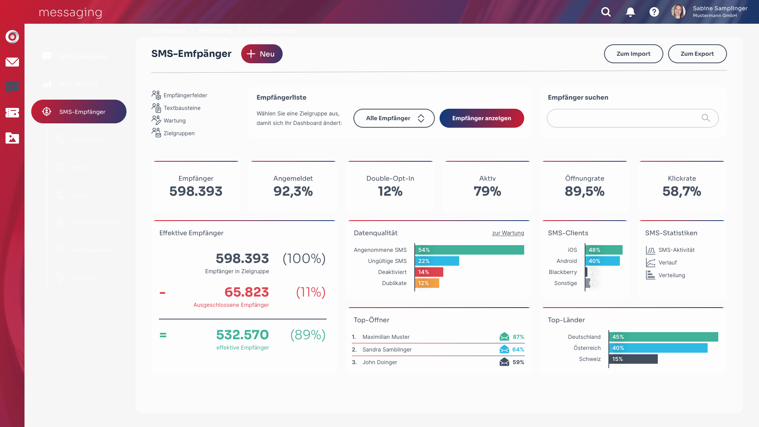This screenshot has height=427, width=759.
Task: Click the Zum Export button
Action: pos(697,54)
